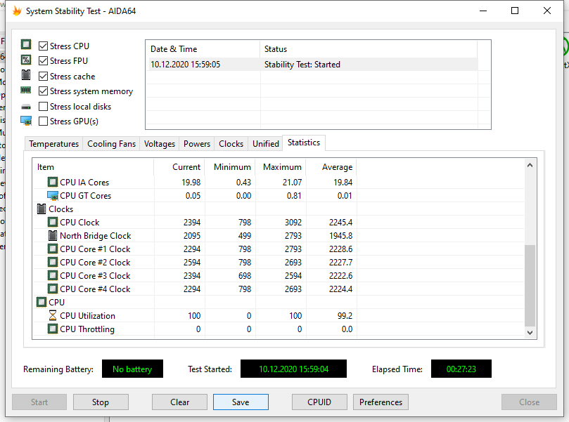Click the Item column header
Image resolution: width=569 pixels, height=422 pixels.
(94, 167)
